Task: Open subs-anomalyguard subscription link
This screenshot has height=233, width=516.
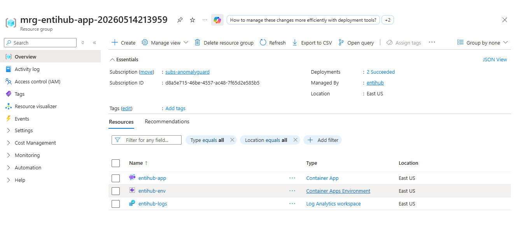Action: [187, 72]
